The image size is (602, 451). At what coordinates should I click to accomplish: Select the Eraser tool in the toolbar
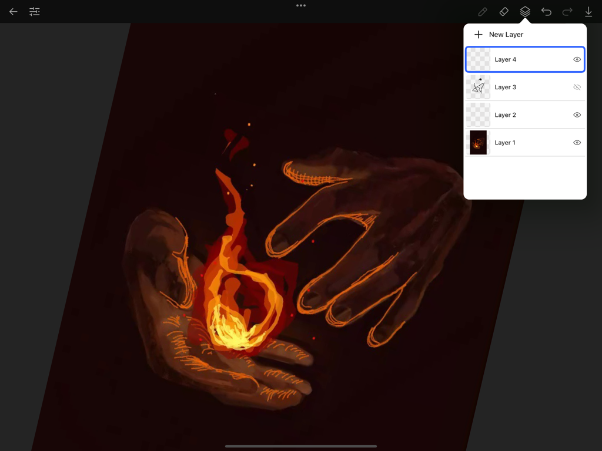504,11
